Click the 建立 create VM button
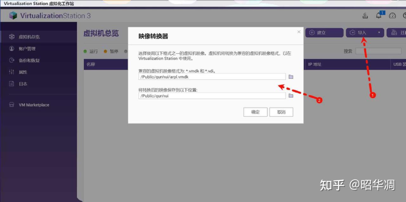 click(324, 33)
